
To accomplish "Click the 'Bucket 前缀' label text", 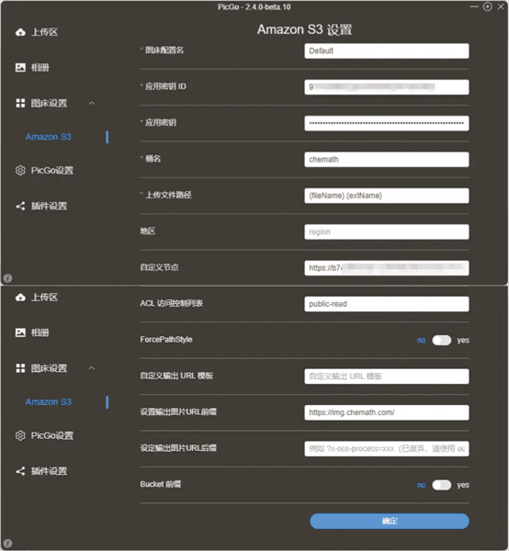I will pyautogui.click(x=161, y=484).
